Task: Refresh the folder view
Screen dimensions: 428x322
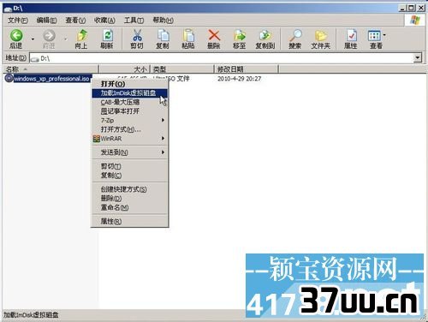Action: 107,36
